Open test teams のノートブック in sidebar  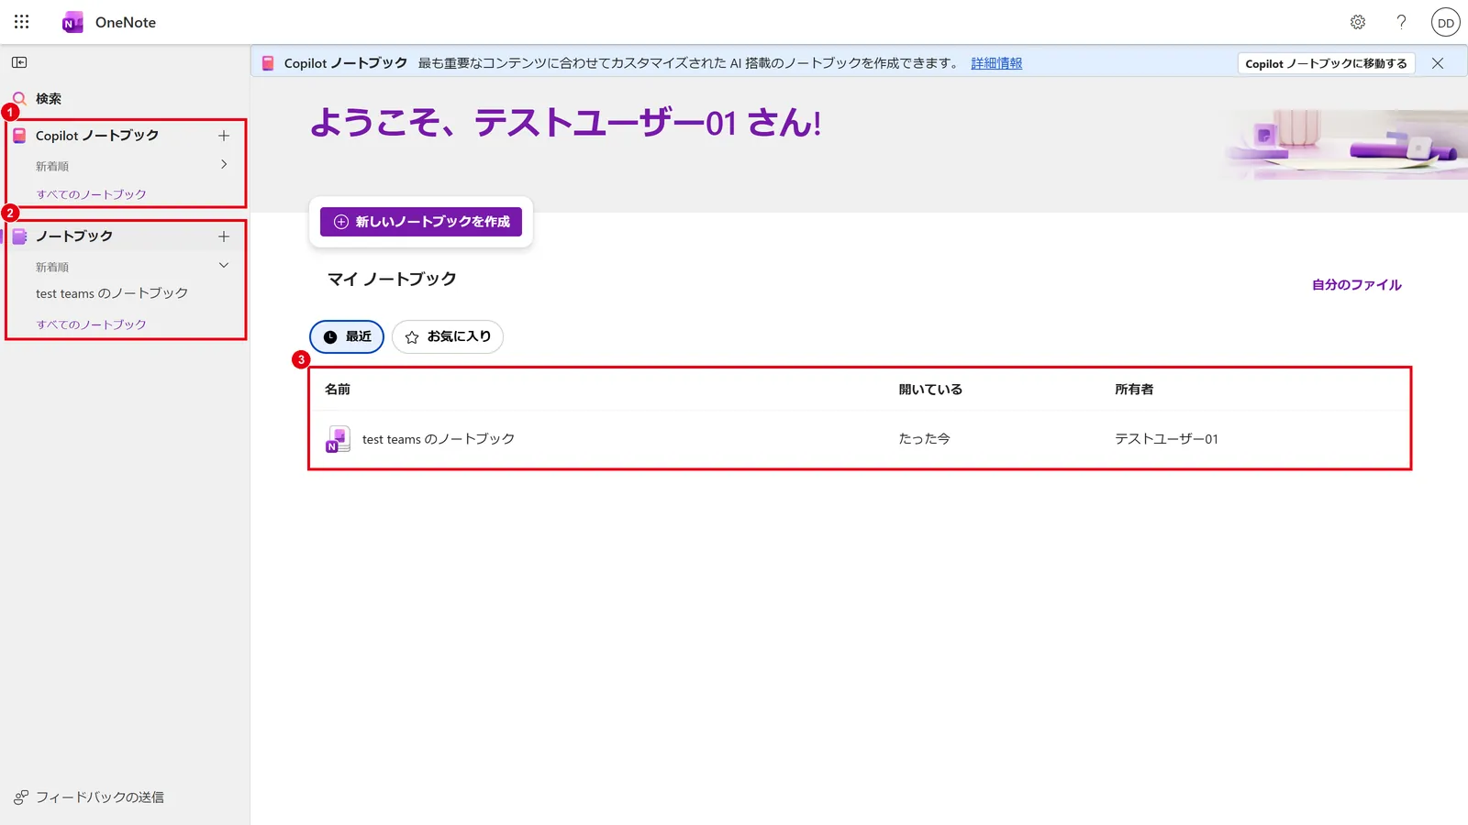click(112, 293)
